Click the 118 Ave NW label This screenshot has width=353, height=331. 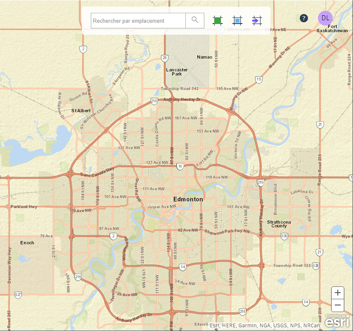point(217,177)
